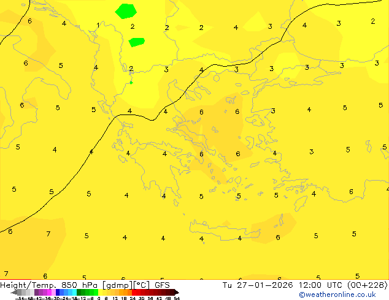Click the temperature value 1 on map
389x300 pixels.
click(98, 25)
